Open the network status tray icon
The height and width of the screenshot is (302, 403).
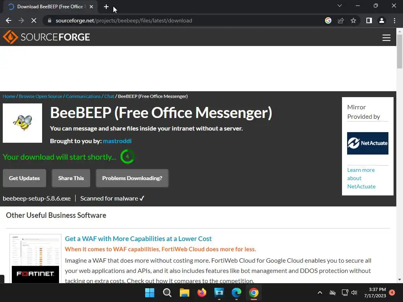(345, 293)
